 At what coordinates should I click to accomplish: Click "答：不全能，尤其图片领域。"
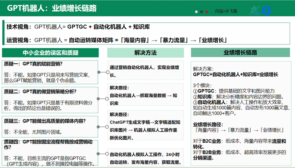click(33, 132)
